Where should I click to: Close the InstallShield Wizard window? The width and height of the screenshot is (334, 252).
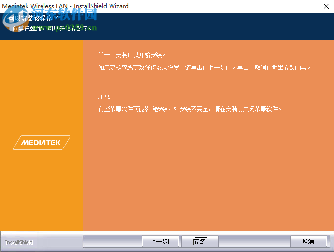(x=326, y=6)
